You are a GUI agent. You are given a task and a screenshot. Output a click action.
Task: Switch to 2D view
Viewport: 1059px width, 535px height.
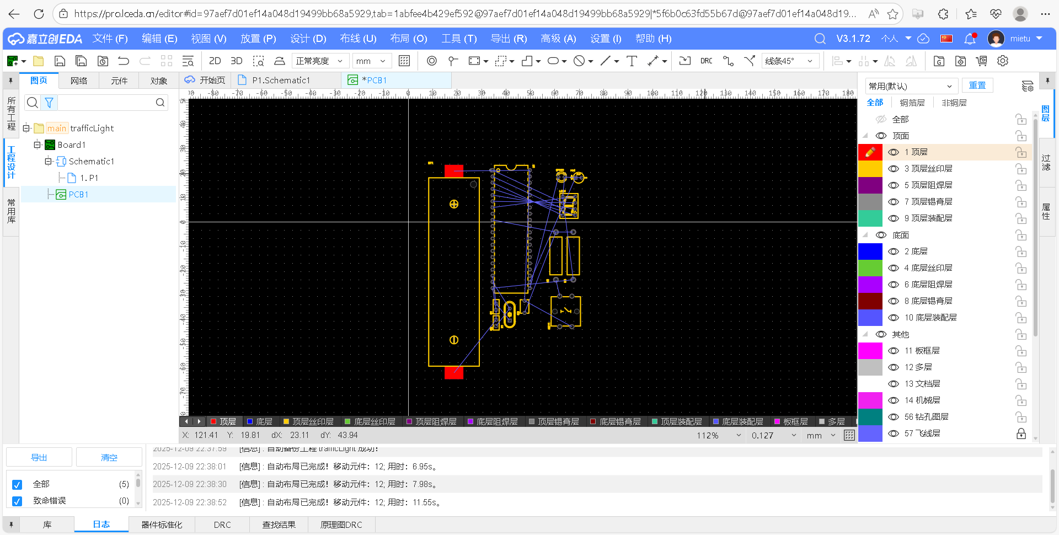(x=215, y=61)
